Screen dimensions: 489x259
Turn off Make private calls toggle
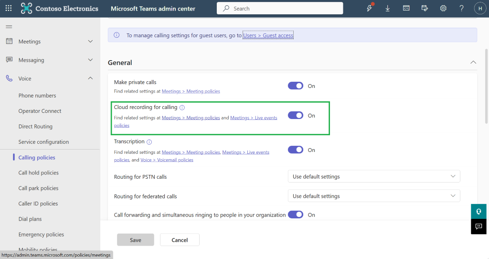point(295,86)
